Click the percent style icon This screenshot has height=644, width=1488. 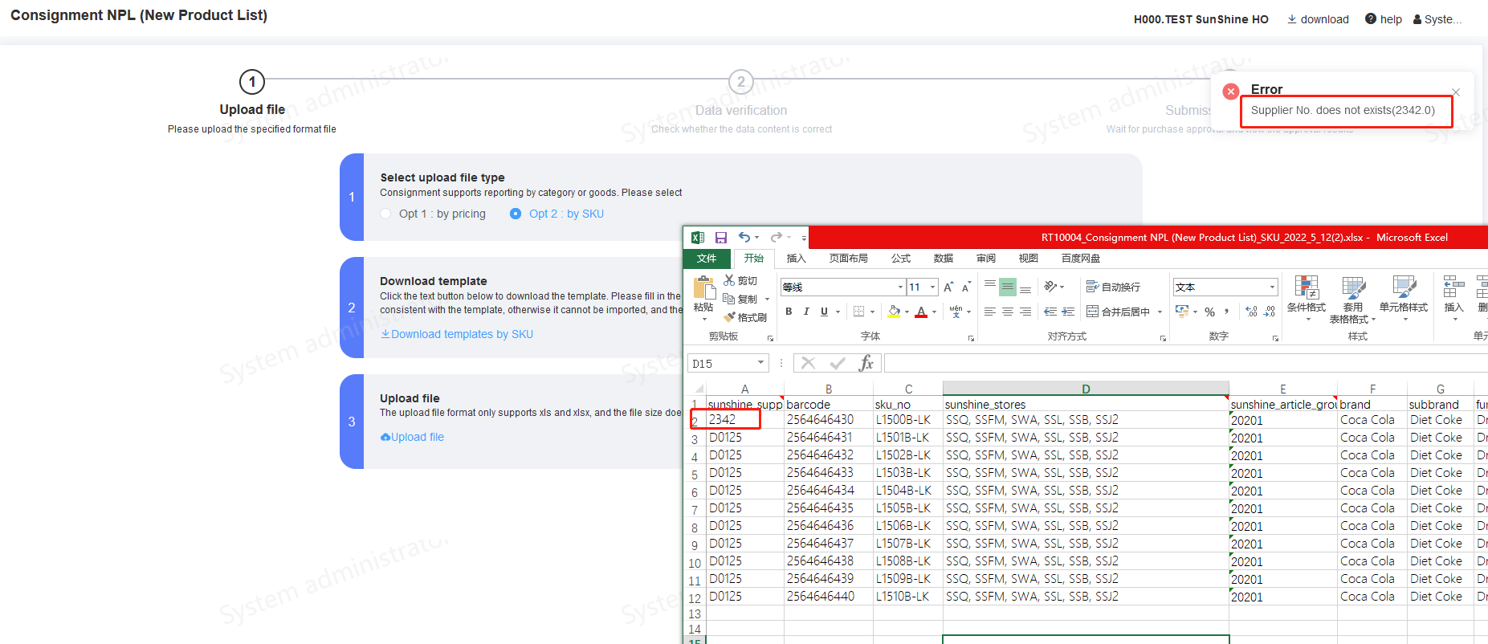click(x=1209, y=312)
